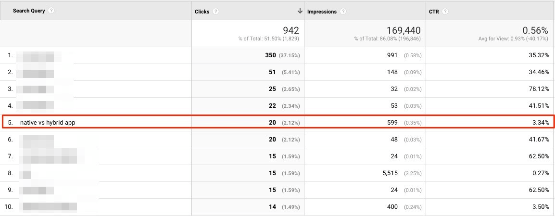Screen dimensions: 555x218
Task: Click the Impressions help question mark
Action: 342,12
